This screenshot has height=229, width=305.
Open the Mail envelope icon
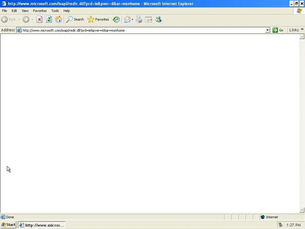127,19
